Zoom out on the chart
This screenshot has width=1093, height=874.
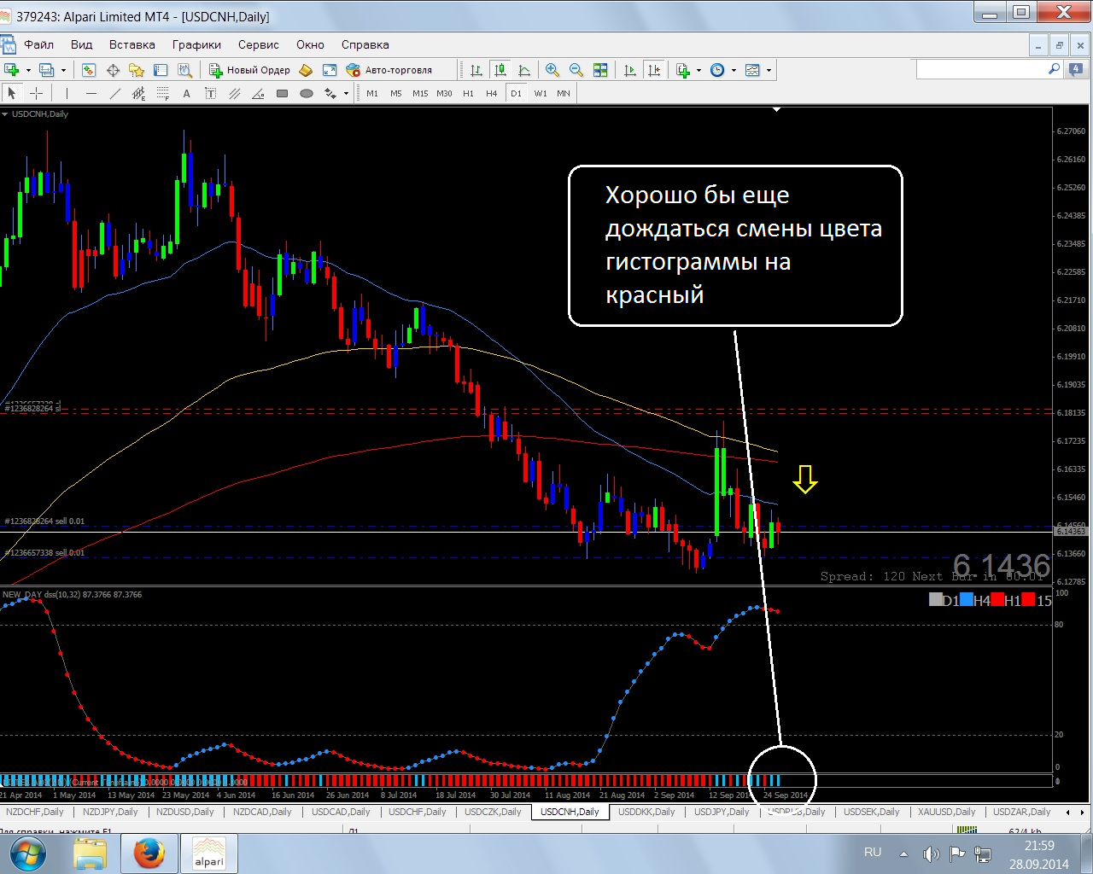pos(576,70)
